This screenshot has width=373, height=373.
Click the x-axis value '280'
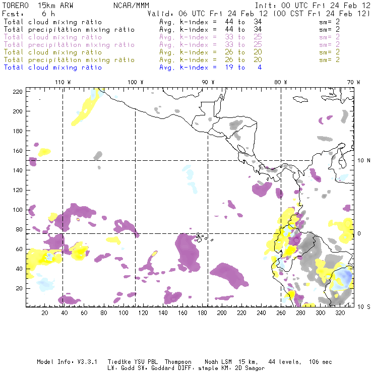point(301,313)
